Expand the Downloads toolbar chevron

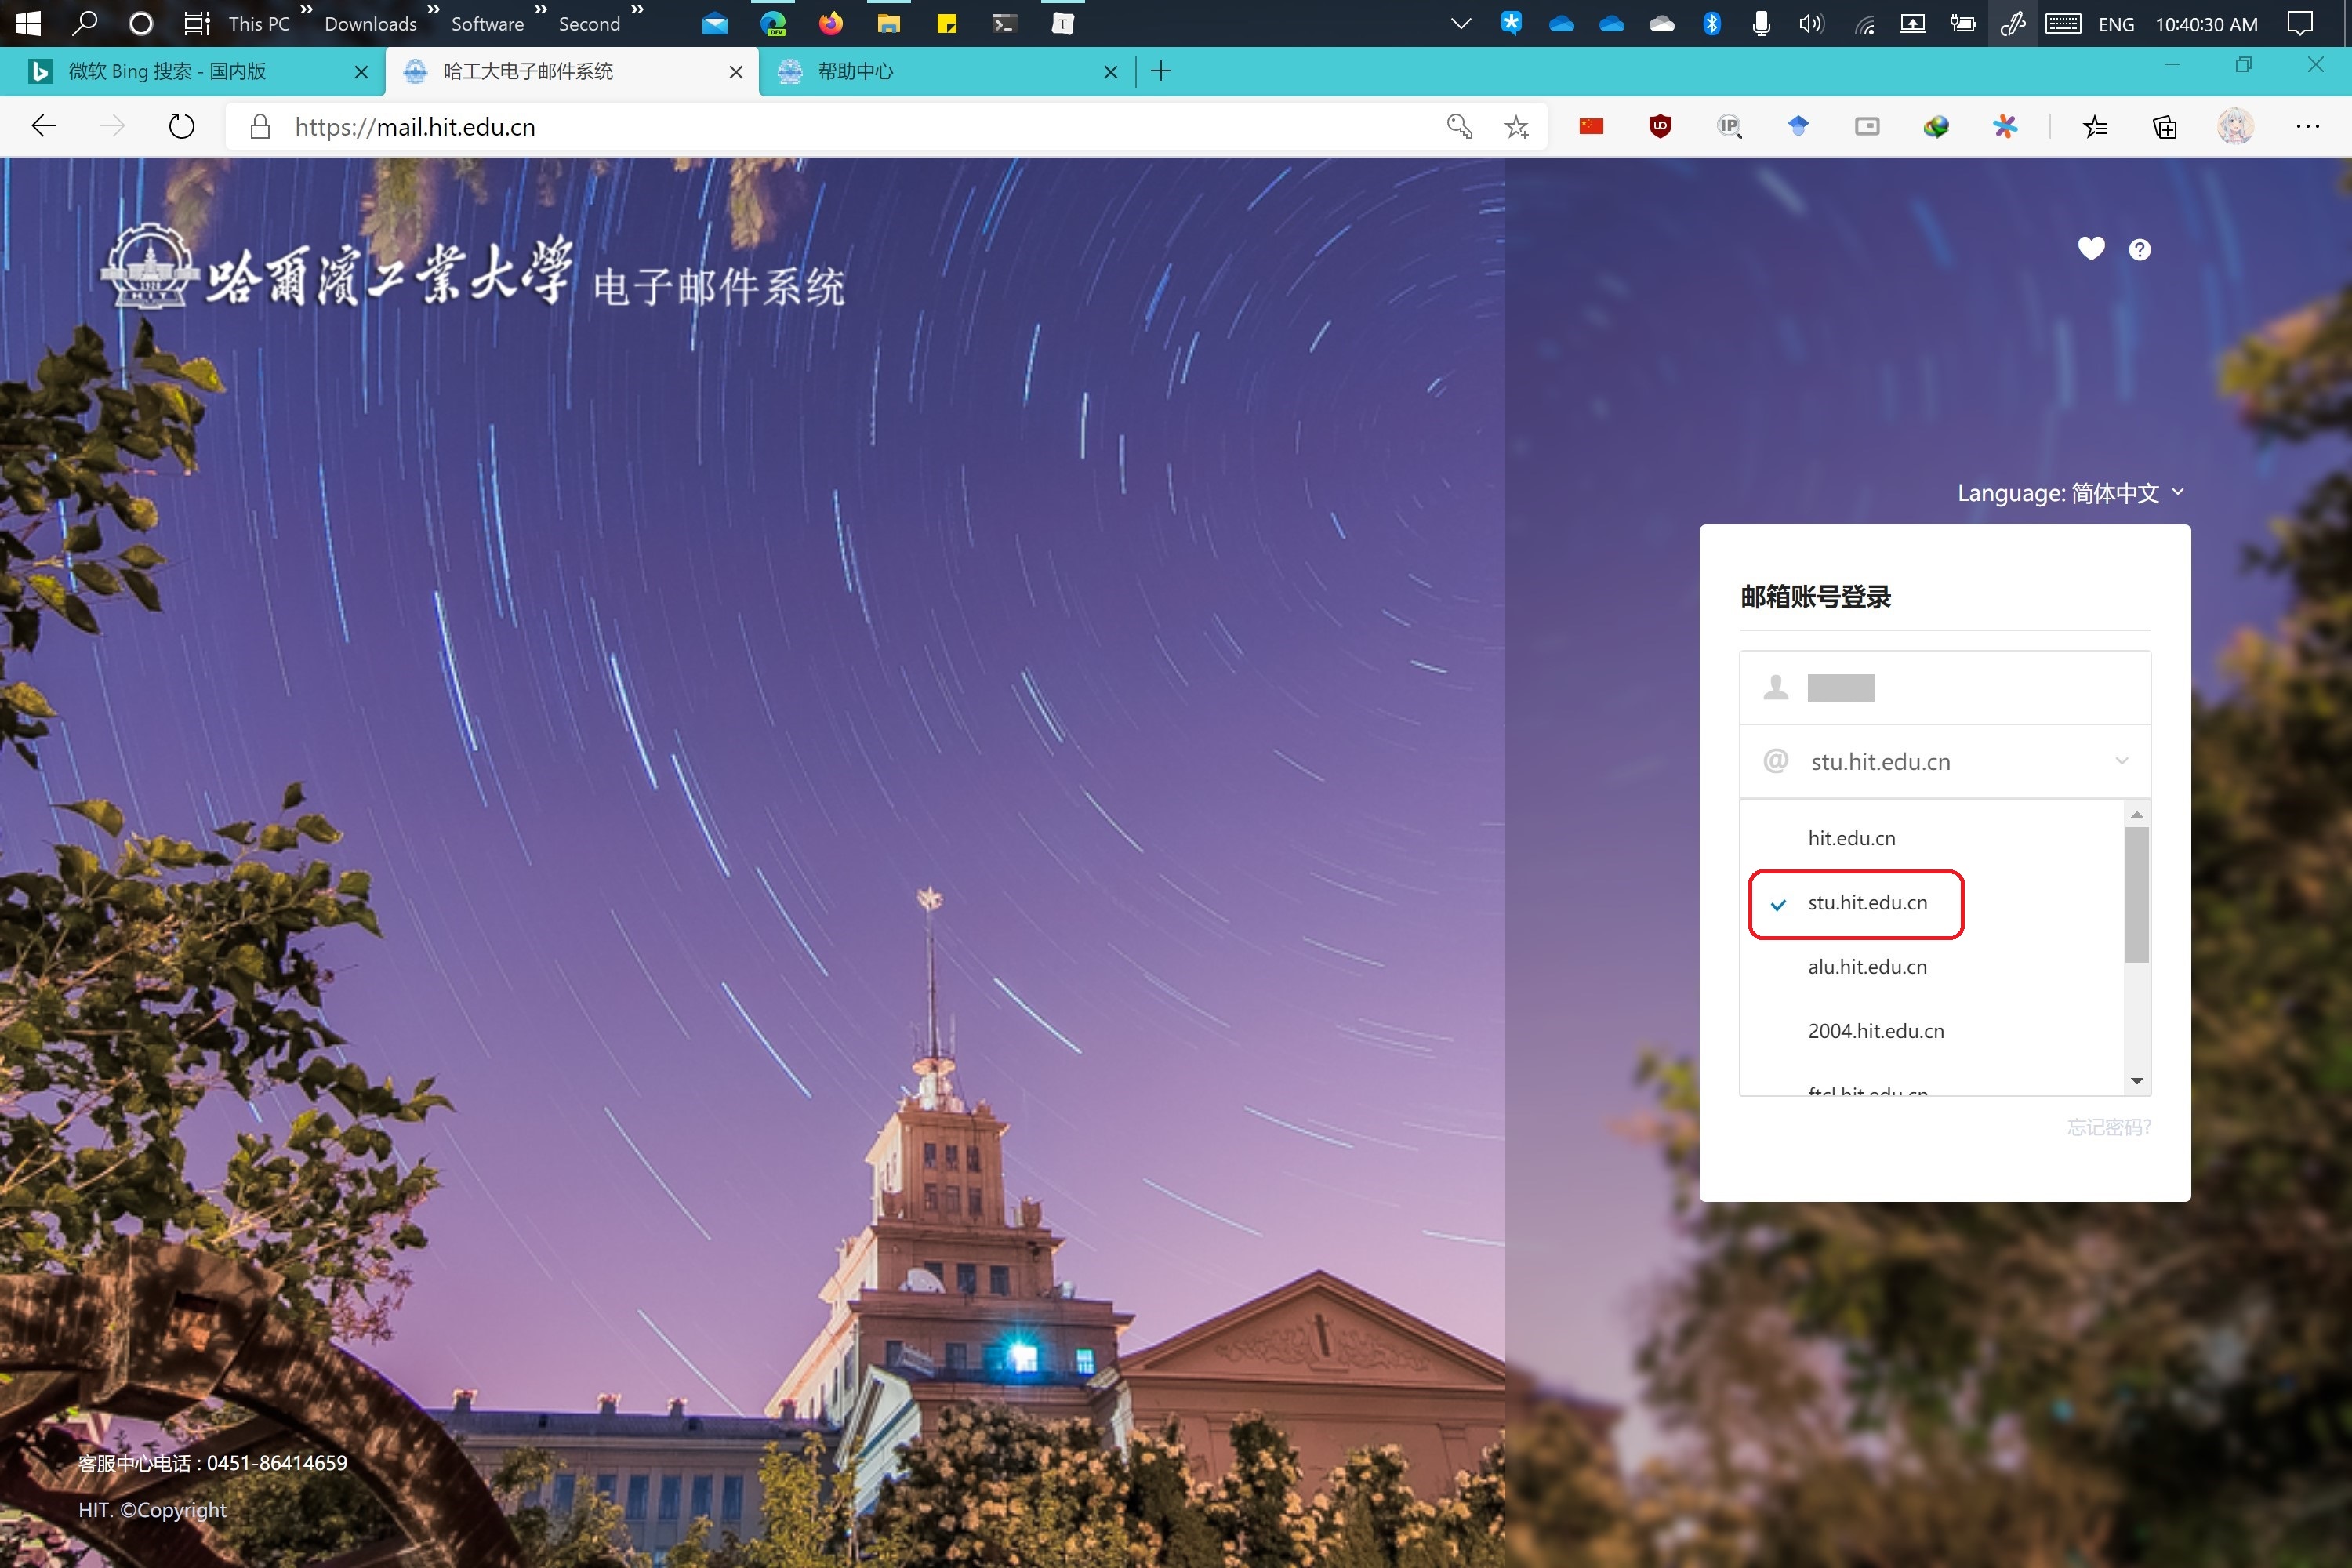(x=433, y=10)
